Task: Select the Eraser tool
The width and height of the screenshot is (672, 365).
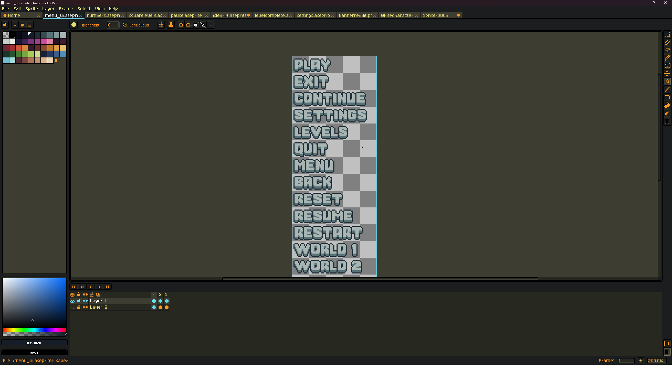Action: (667, 50)
